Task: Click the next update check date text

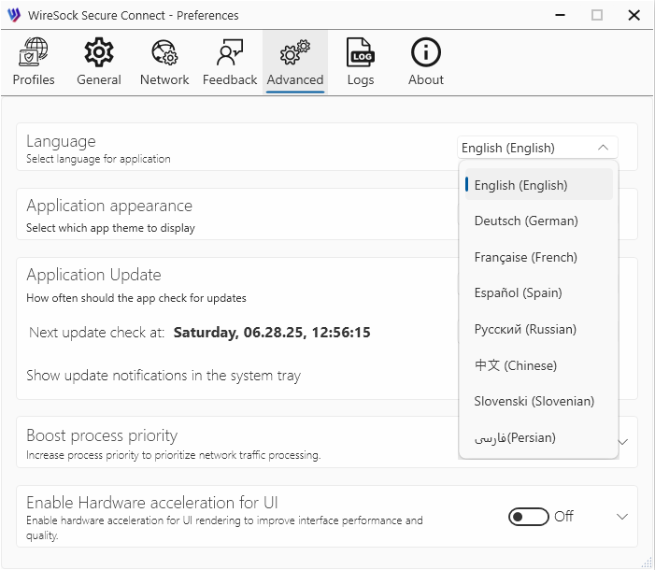Action: click(x=272, y=333)
